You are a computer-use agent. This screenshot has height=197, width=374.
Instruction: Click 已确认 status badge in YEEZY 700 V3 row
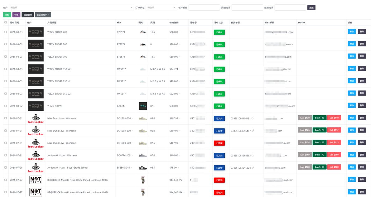point(219,106)
